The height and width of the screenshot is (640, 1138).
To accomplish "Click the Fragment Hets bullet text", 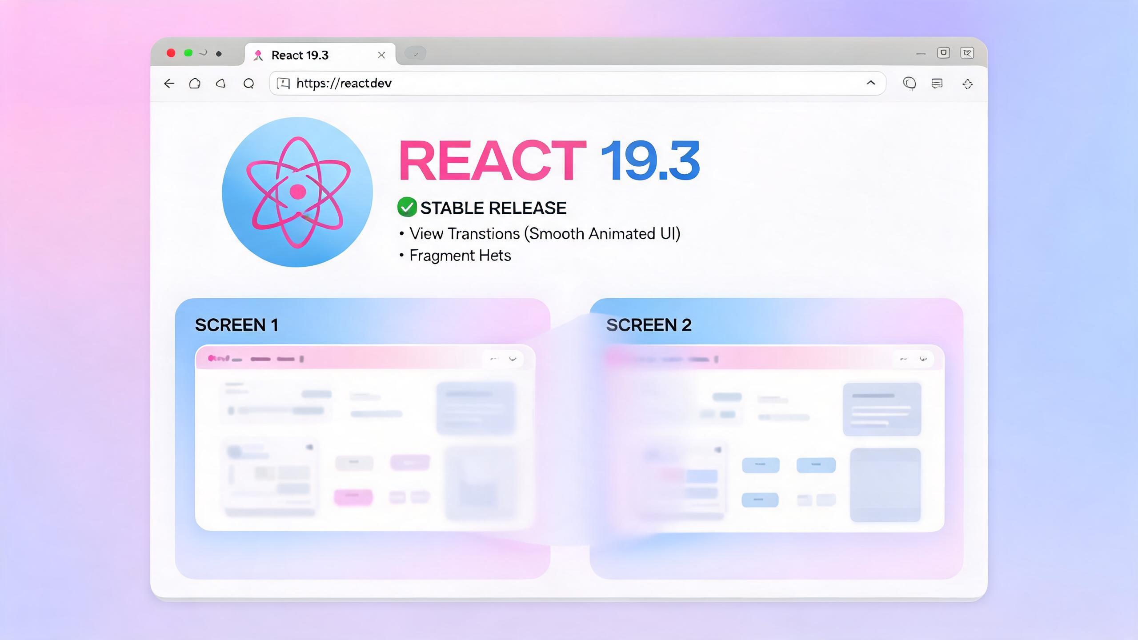I will tap(460, 256).
